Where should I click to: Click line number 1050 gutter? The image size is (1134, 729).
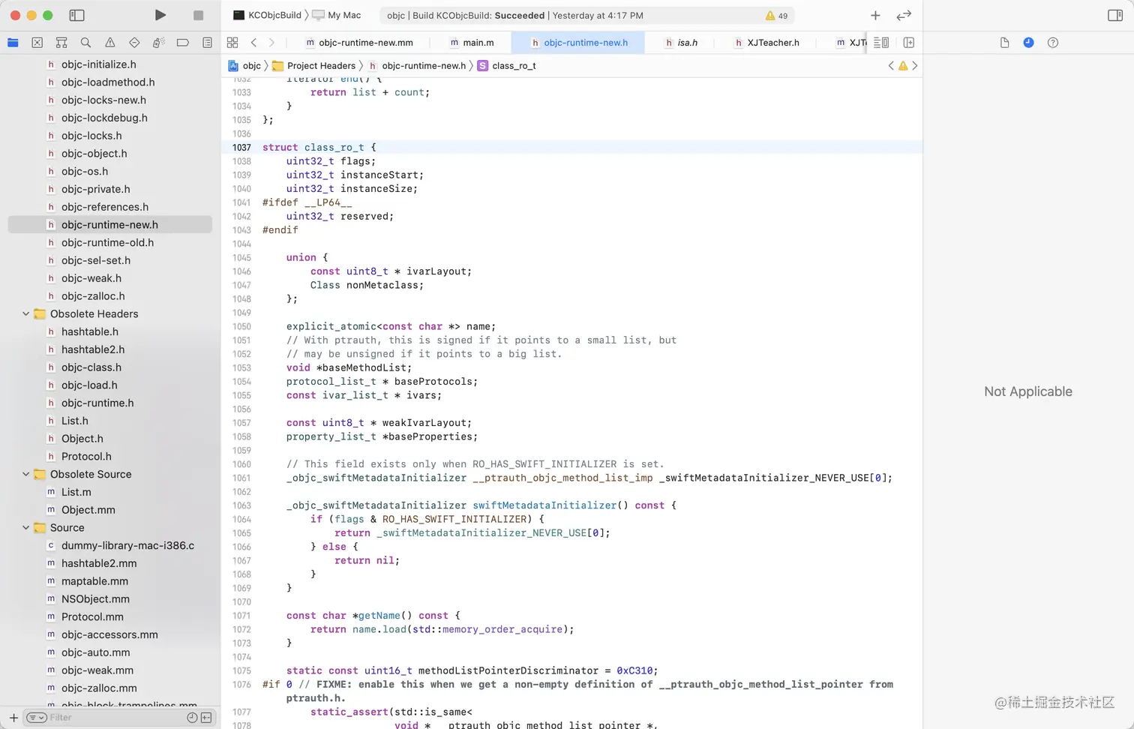tap(241, 327)
